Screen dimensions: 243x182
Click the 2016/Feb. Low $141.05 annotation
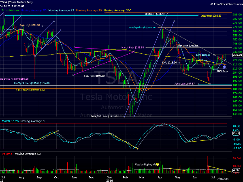coord(104,116)
